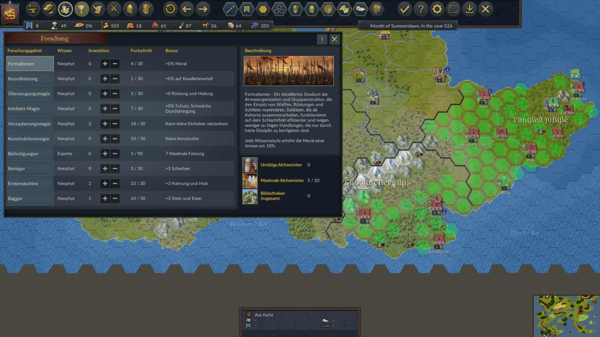Click the save download arrow icon
This screenshot has width=600, height=337.
coord(469,9)
